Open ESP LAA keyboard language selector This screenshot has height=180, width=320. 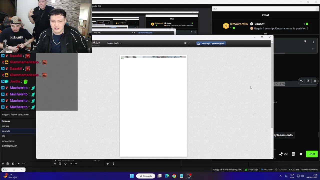292,176
